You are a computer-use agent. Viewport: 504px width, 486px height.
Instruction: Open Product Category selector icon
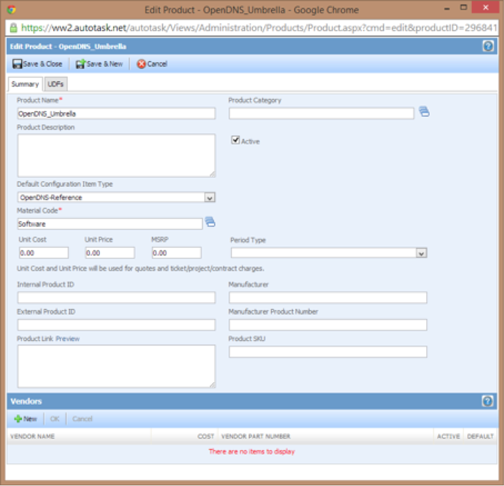coord(424,112)
